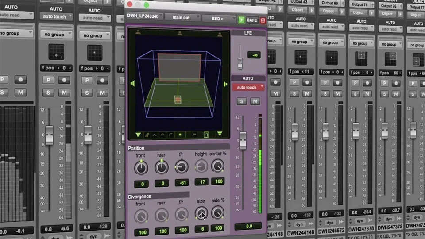Open auto read dropdown on Output 69 channel
The image size is (425, 239).
coord(332,27)
